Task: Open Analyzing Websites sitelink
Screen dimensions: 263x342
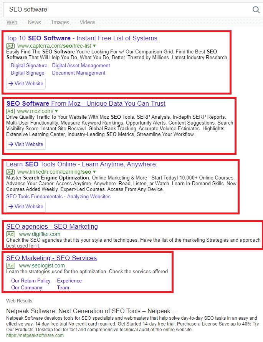Action: click(89, 196)
